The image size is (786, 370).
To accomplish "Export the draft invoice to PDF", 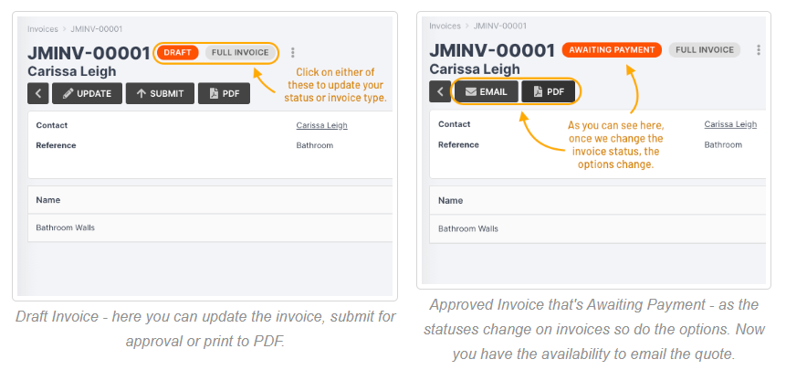I will click(225, 93).
